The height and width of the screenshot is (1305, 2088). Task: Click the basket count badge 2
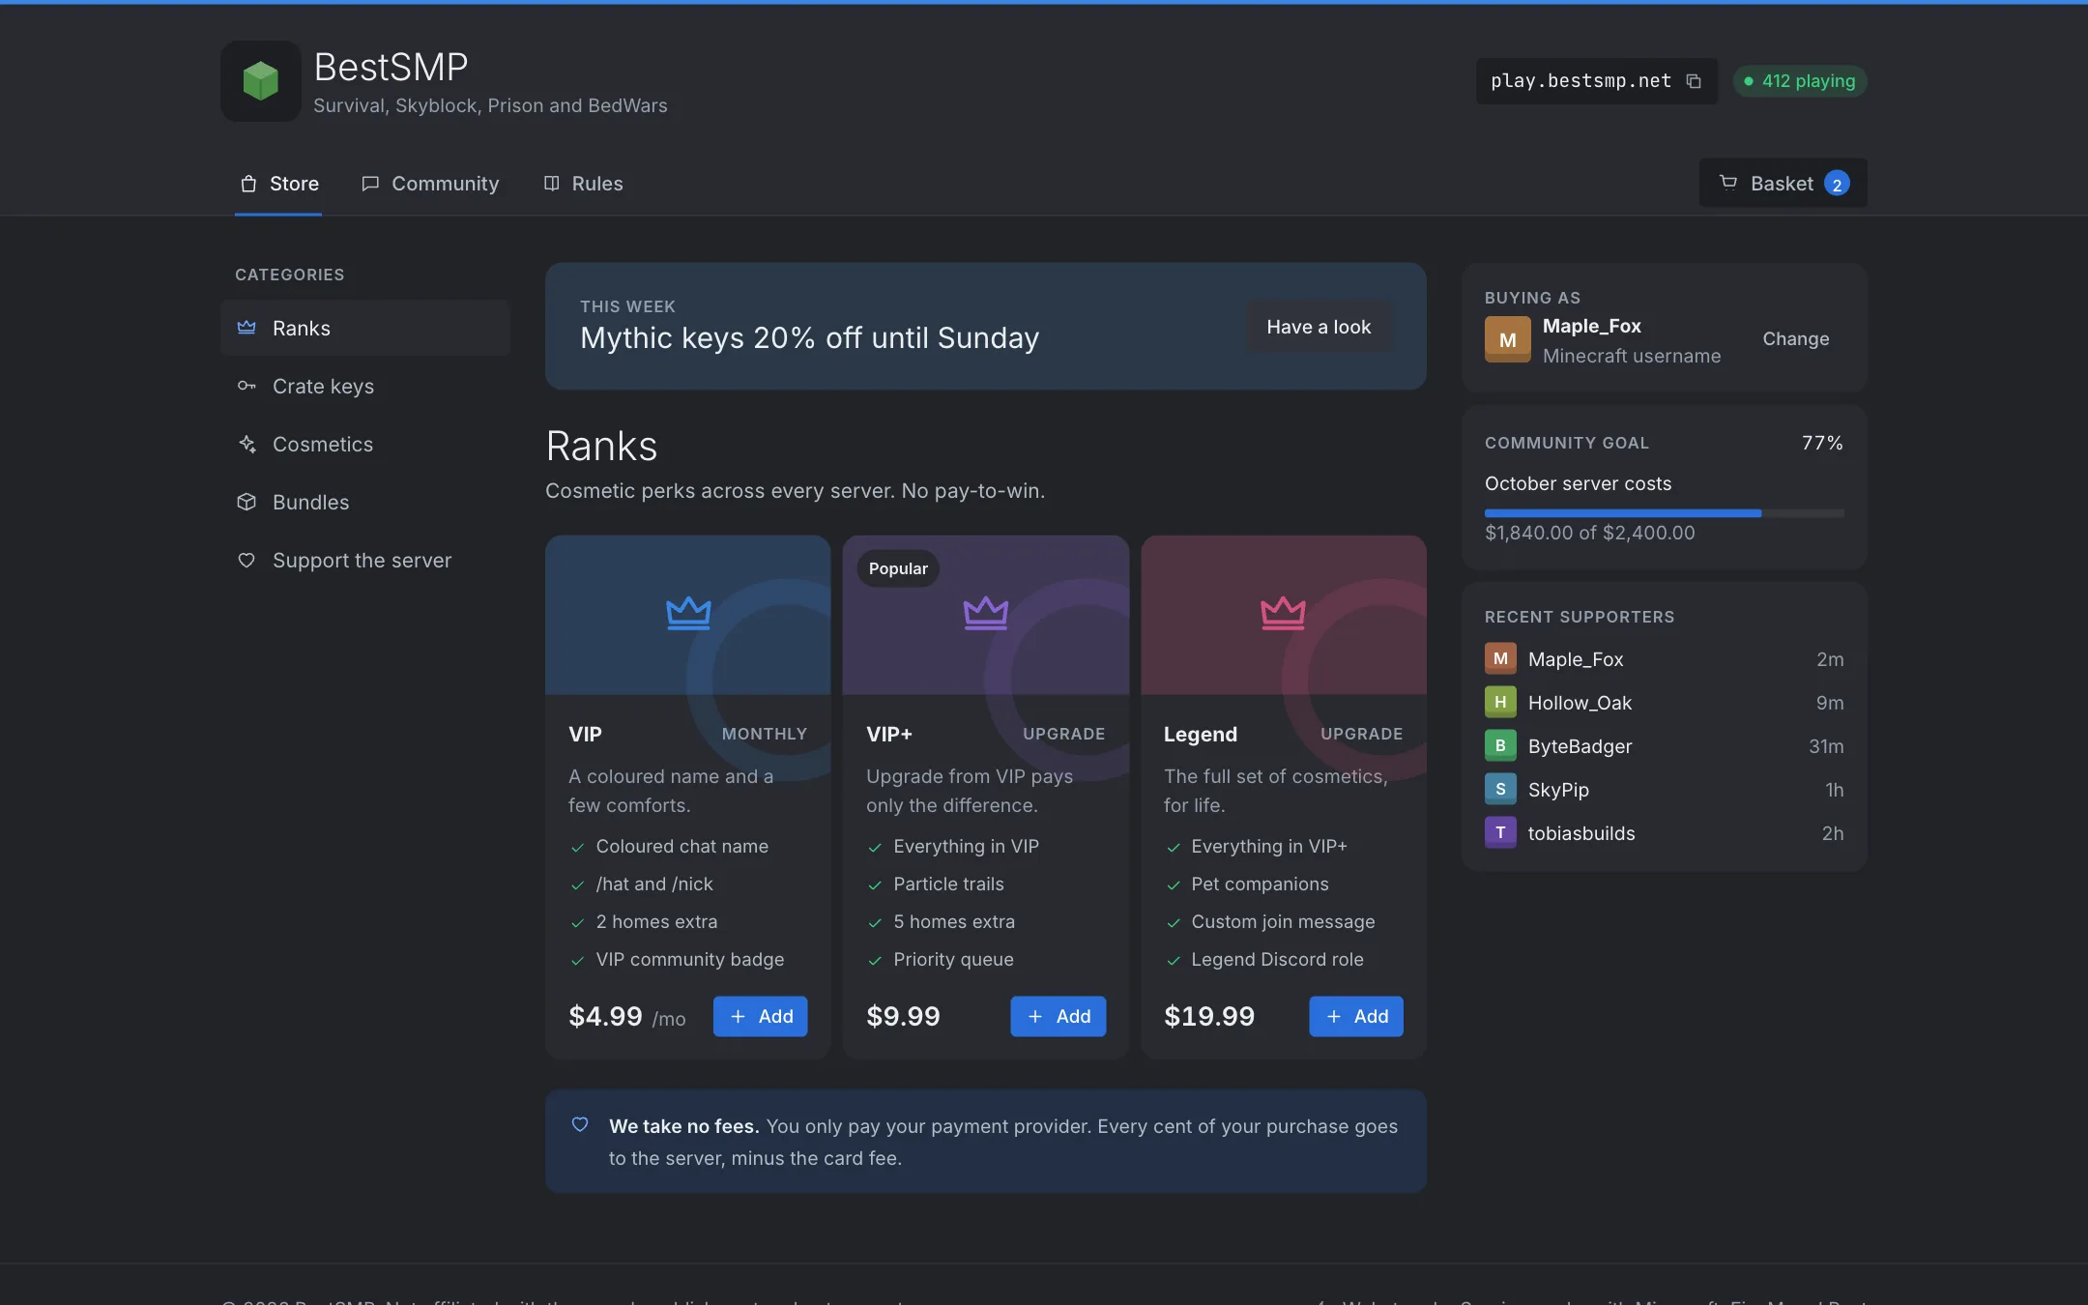pos(1837,184)
